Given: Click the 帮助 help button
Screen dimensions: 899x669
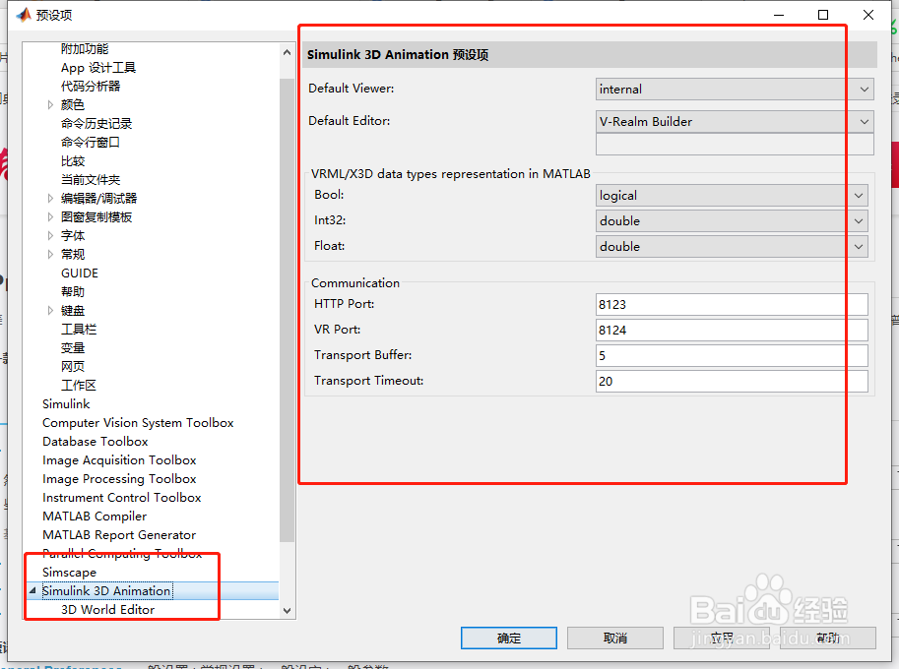Looking at the screenshot, I should (828, 639).
